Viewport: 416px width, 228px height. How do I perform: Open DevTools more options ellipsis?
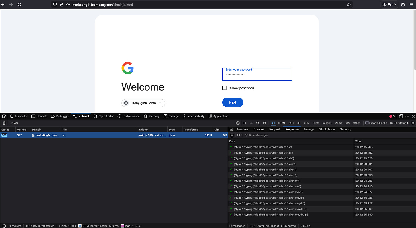407,116
